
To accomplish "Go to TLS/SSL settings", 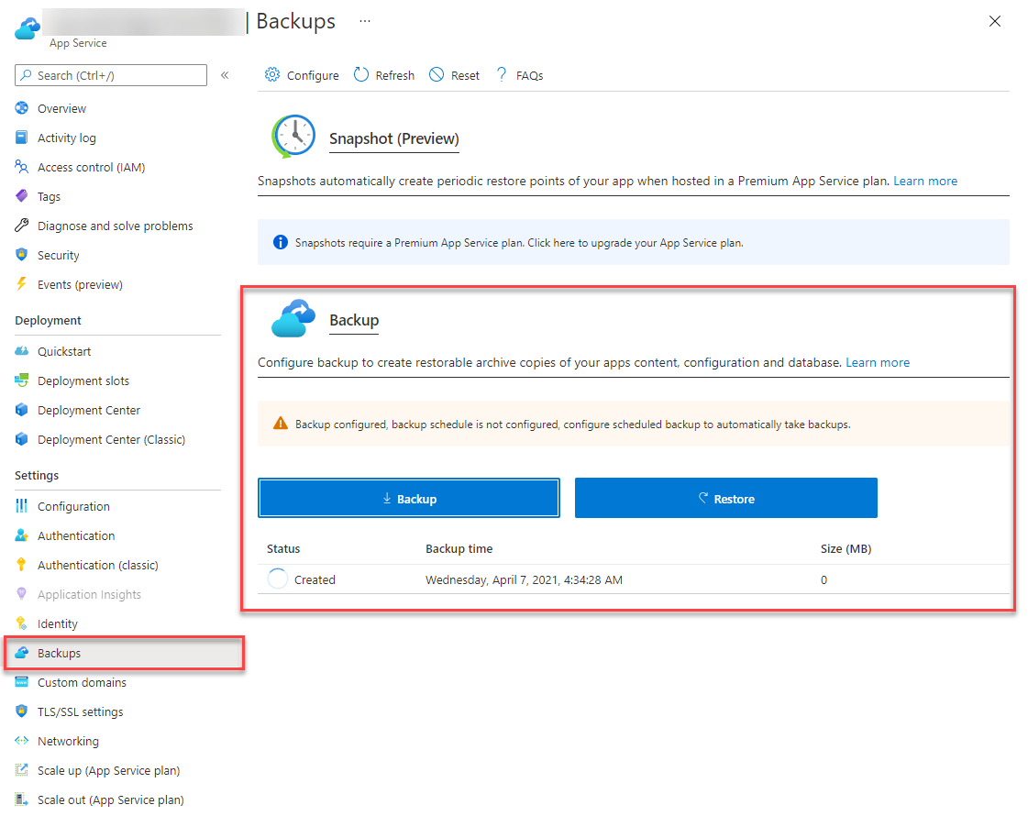I will 80,711.
